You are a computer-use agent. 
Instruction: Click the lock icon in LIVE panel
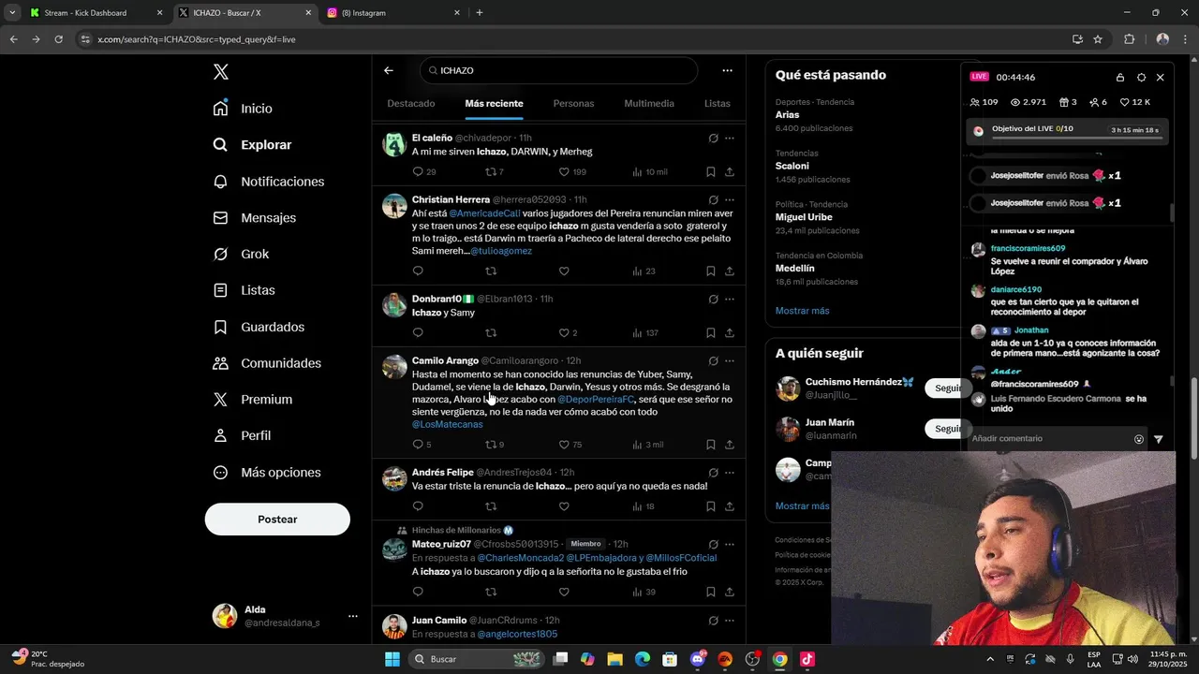[x=1120, y=78]
